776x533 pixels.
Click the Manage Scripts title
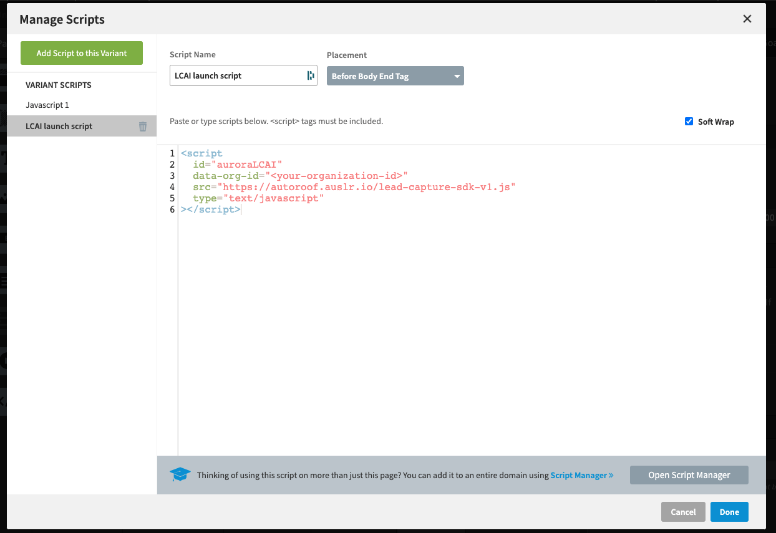(62, 19)
